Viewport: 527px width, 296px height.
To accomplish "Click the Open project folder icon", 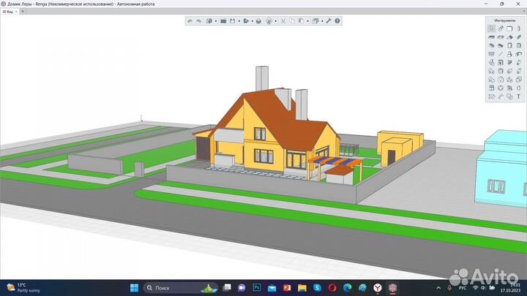I will tap(224, 21).
